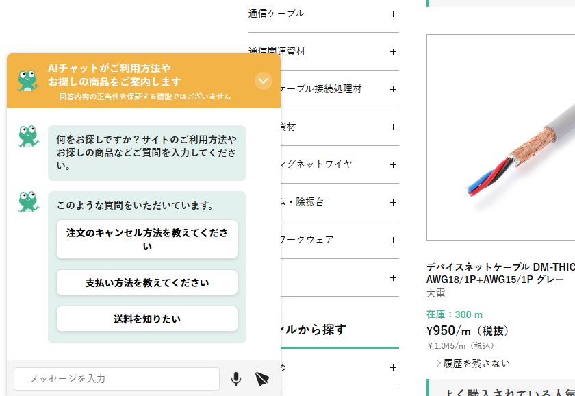The height and width of the screenshot is (396, 575).
Task: Choose the 注文のキャンセル方法を教えてください suggestion
Action: pyautogui.click(x=147, y=239)
